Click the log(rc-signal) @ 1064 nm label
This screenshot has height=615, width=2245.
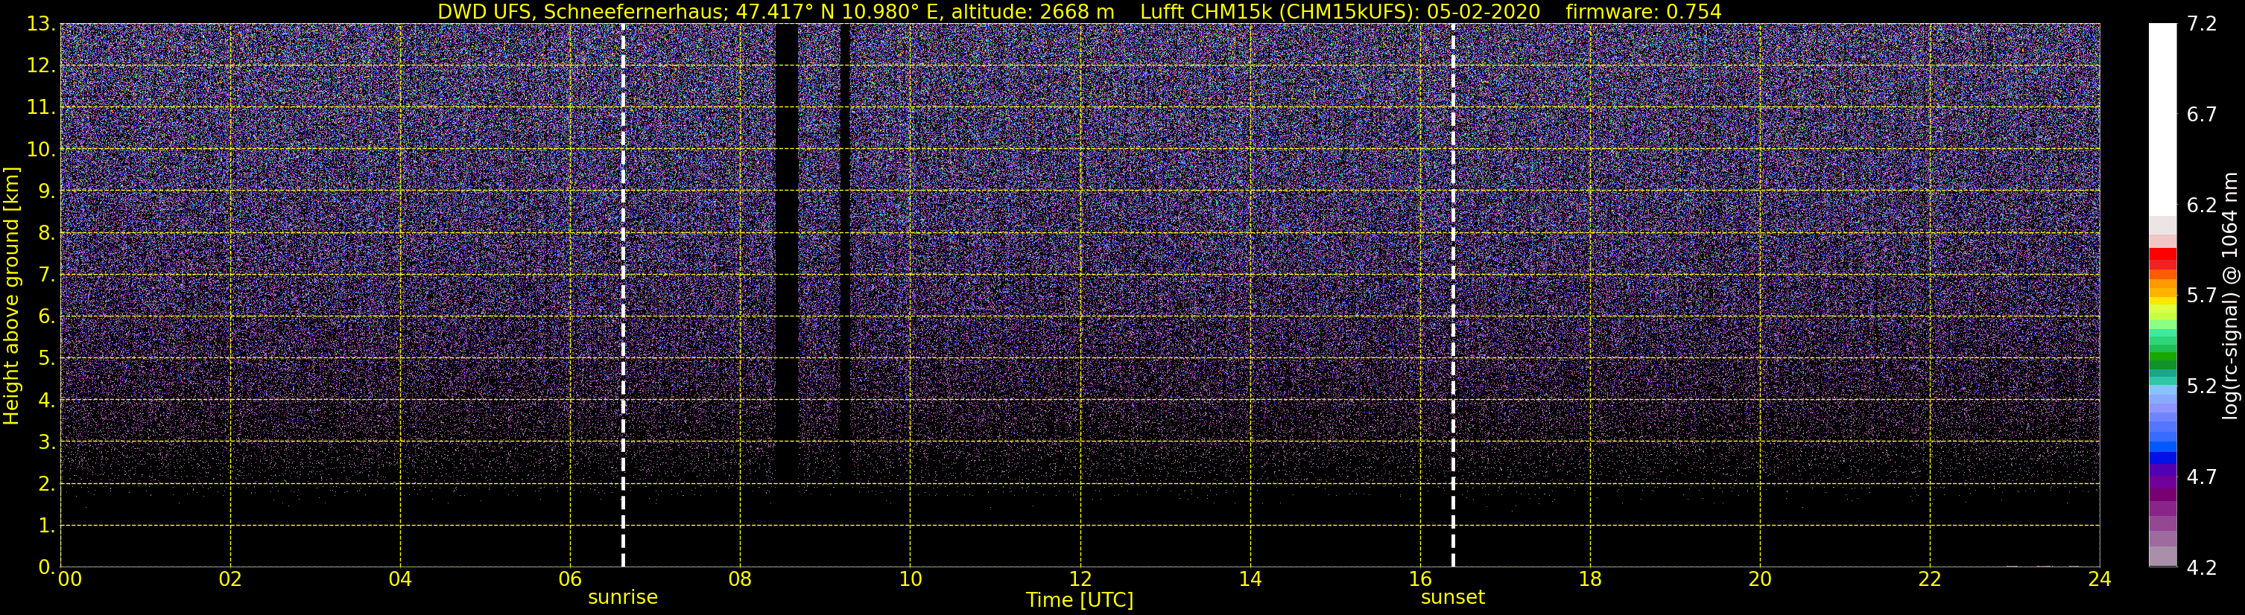2231,296
